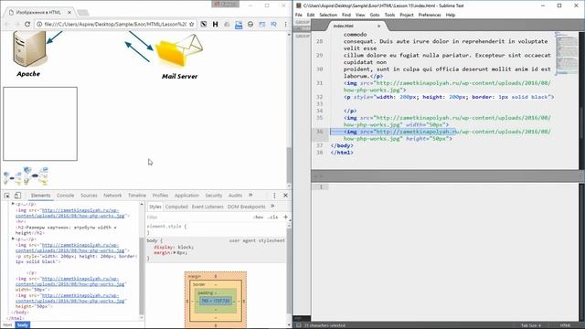Open Sublime Text Goto menu
Viewport: 585px width, 329px height.
(x=375, y=15)
